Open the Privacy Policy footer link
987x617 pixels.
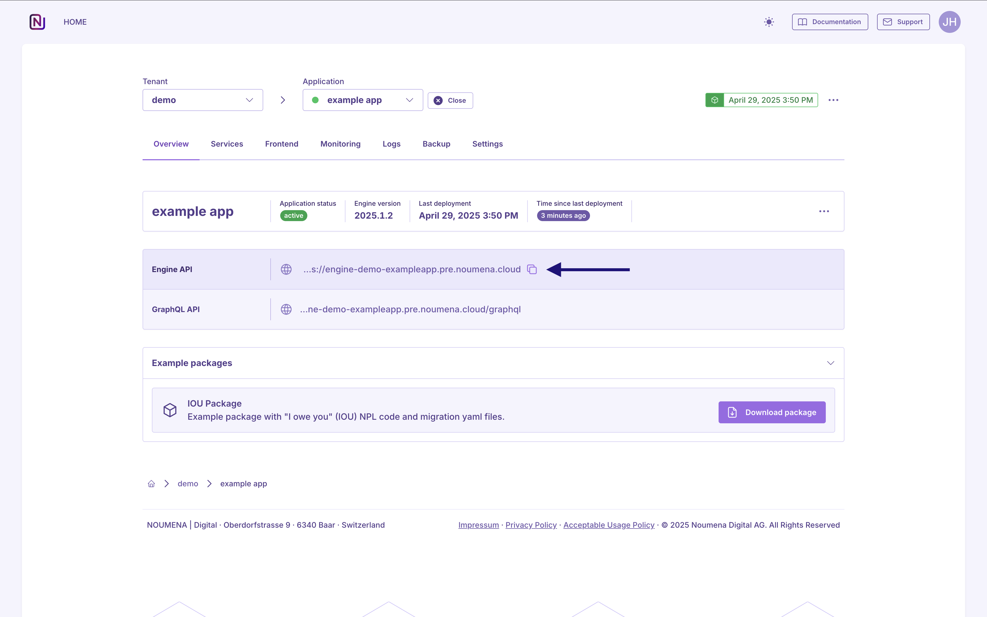tap(531, 525)
